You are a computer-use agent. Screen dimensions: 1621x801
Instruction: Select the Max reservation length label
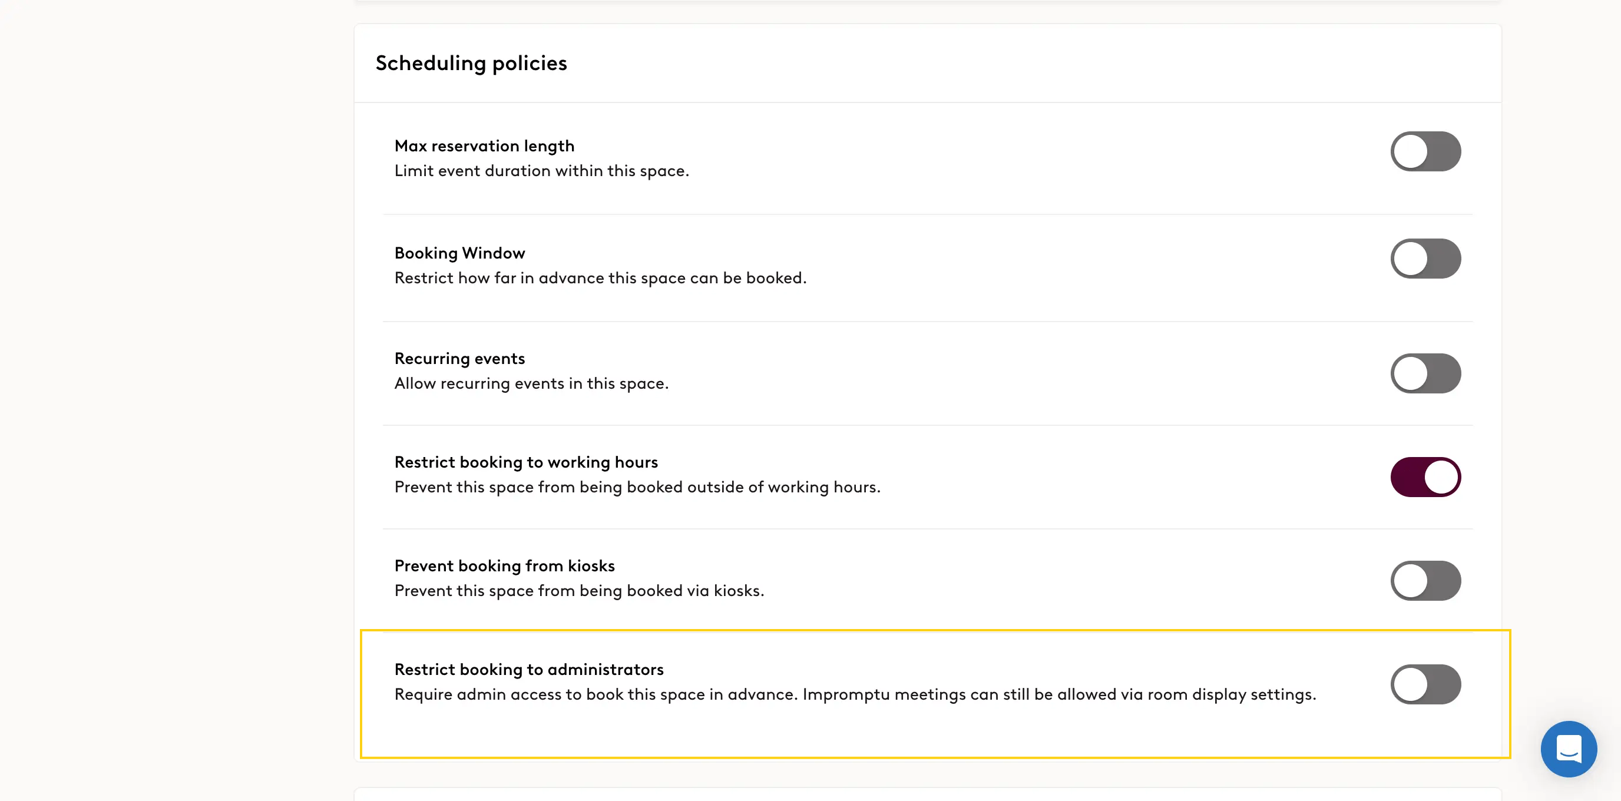(x=485, y=145)
